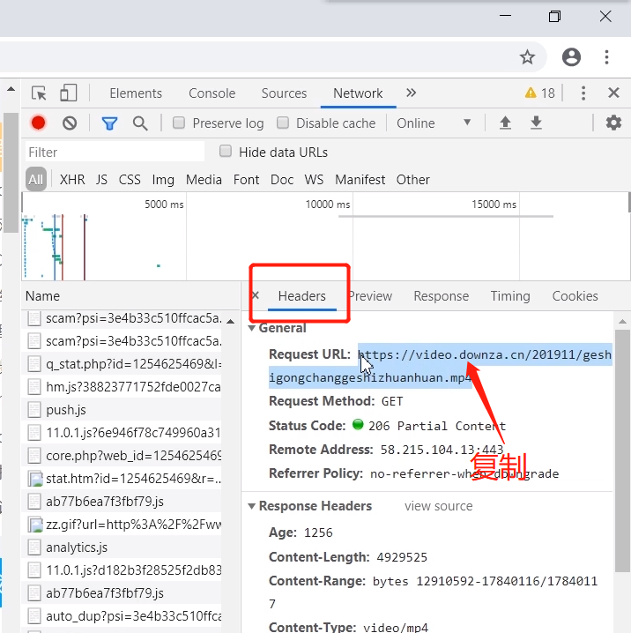Check the Disable cache option
631x633 pixels.
pyautogui.click(x=283, y=123)
